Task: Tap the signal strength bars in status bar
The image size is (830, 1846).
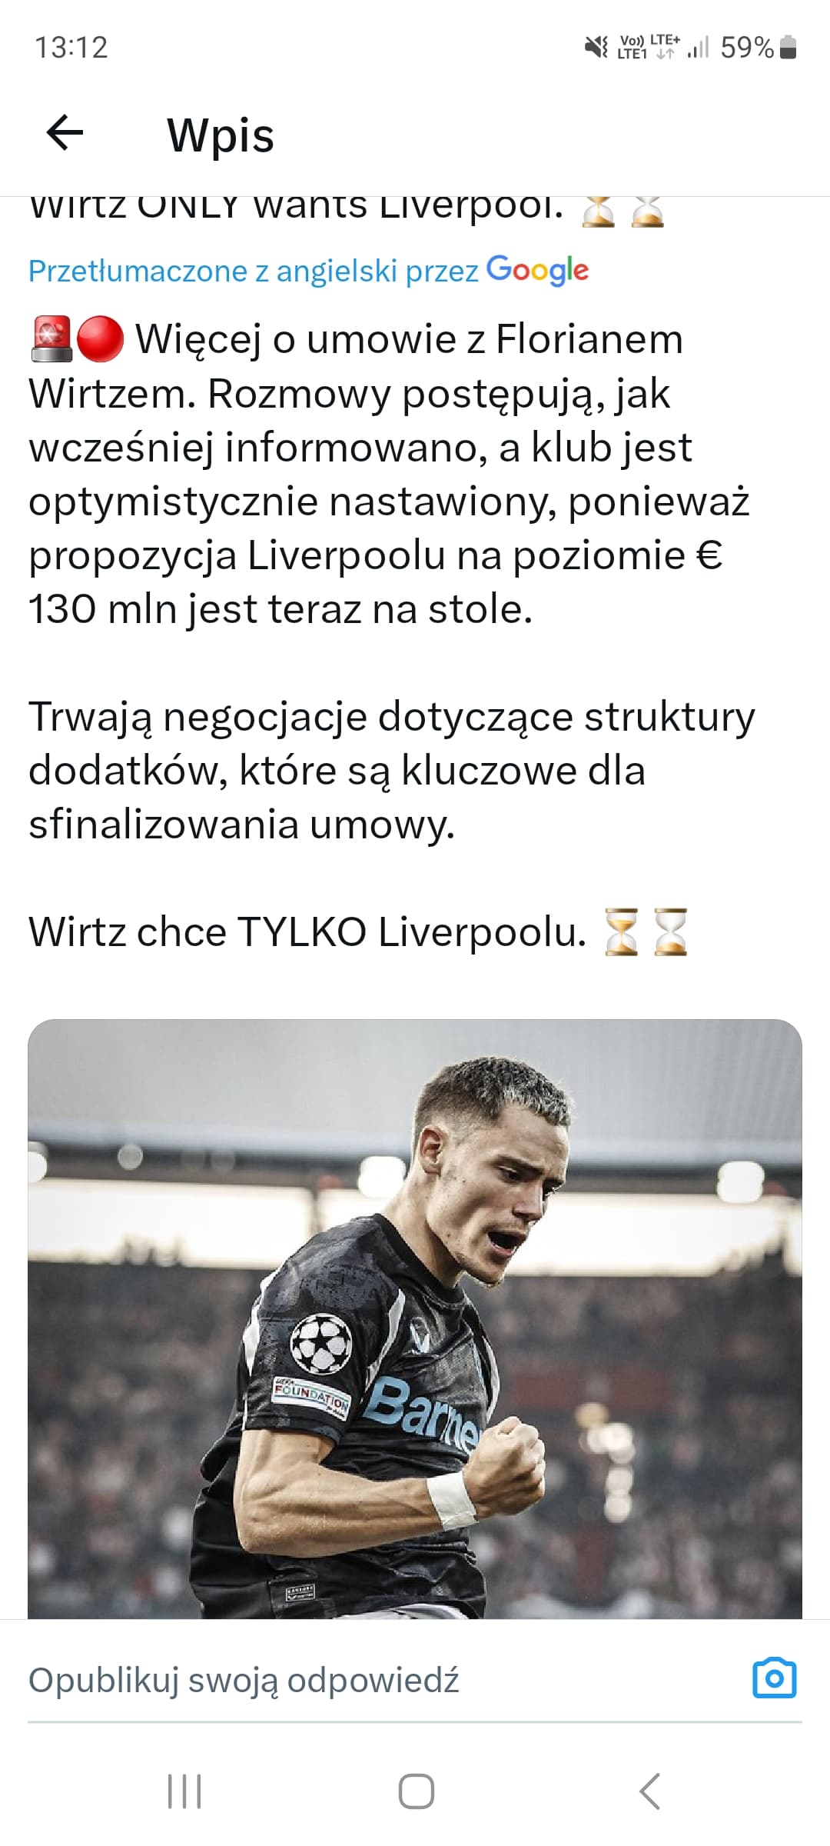Action: pyautogui.click(x=698, y=48)
